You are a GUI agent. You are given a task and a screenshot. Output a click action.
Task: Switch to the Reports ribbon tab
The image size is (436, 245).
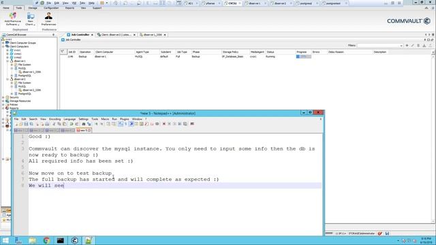click(69, 8)
